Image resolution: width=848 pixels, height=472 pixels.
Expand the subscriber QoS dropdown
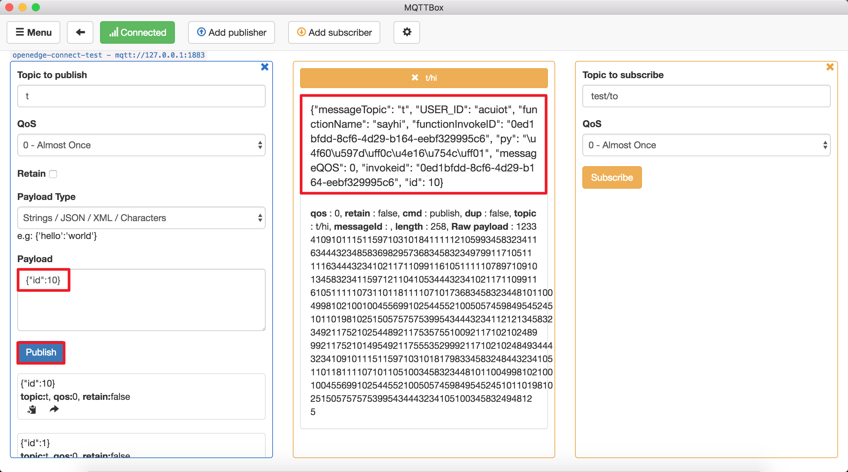pyautogui.click(x=706, y=145)
